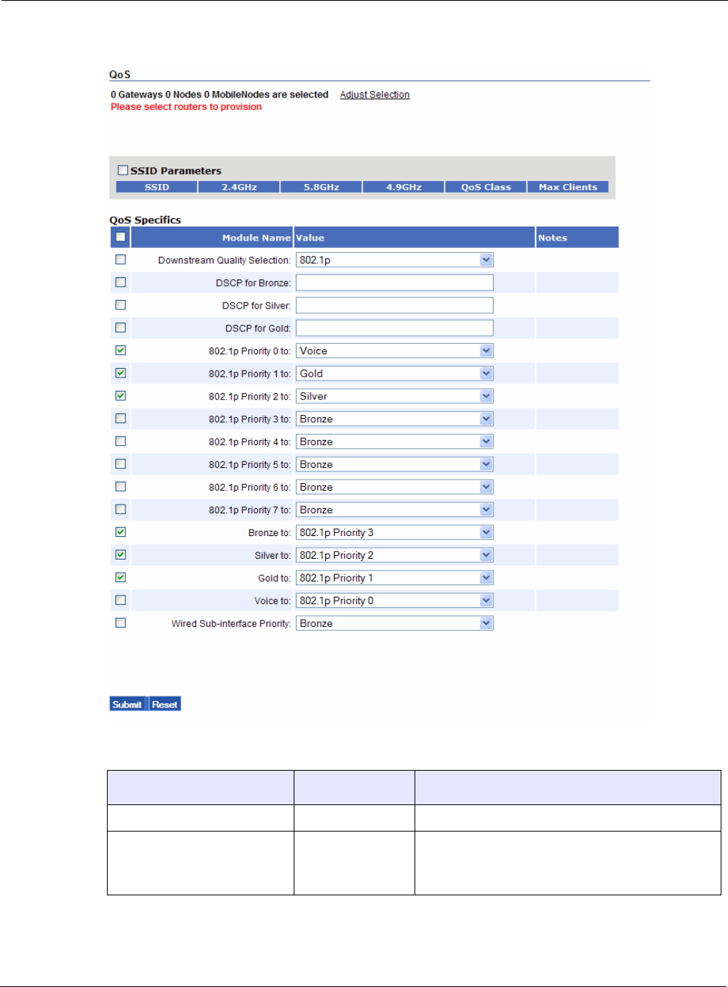728x987 pixels.
Task: Open the 802.1p Priority 4 dropdown
Action: [x=394, y=442]
